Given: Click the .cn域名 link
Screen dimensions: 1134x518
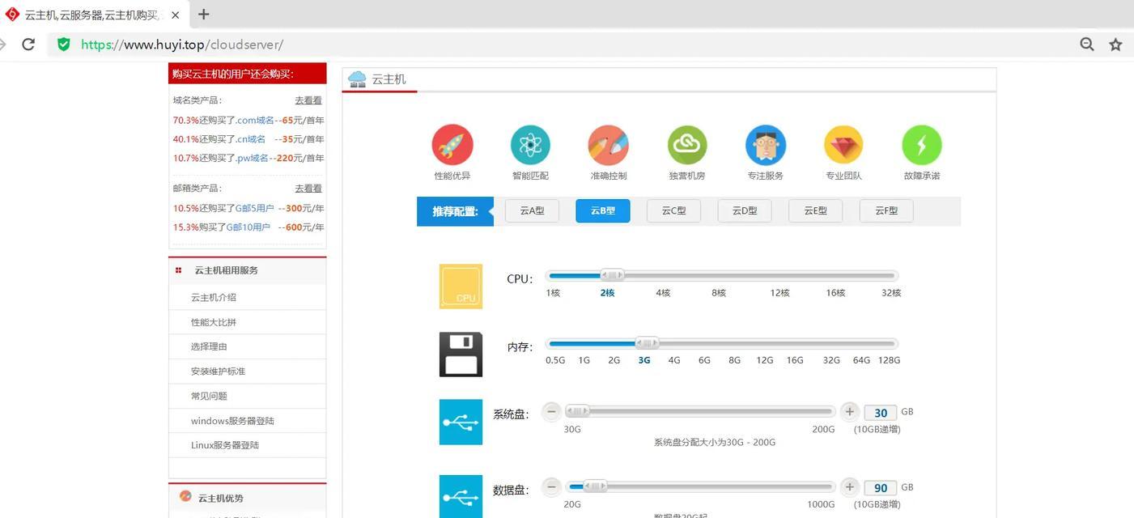Looking at the screenshot, I should tap(251, 139).
